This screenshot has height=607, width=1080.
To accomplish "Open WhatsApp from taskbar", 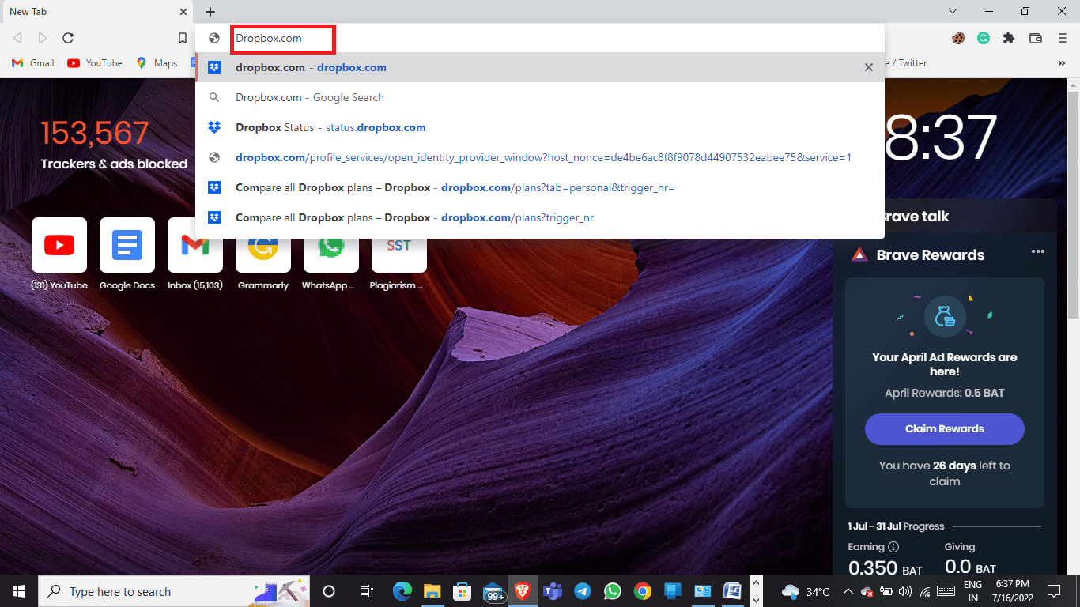I will [612, 591].
